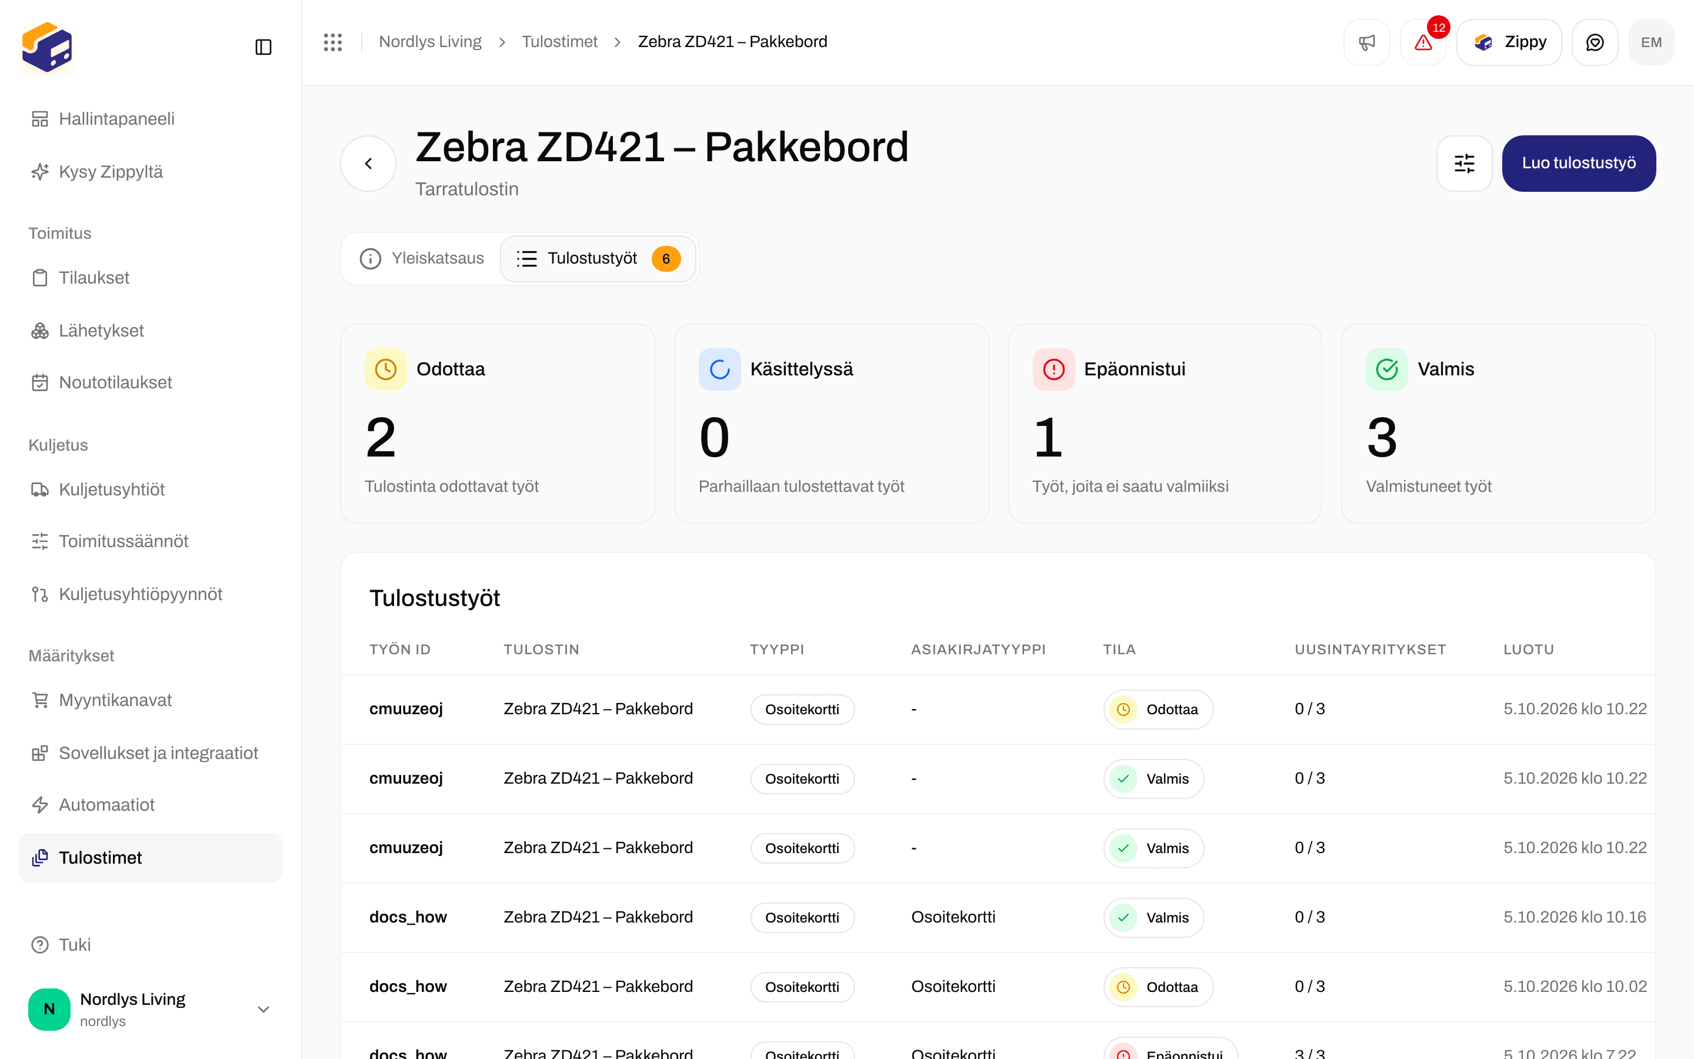Open Kysy Zippyltä assistant

click(151, 172)
